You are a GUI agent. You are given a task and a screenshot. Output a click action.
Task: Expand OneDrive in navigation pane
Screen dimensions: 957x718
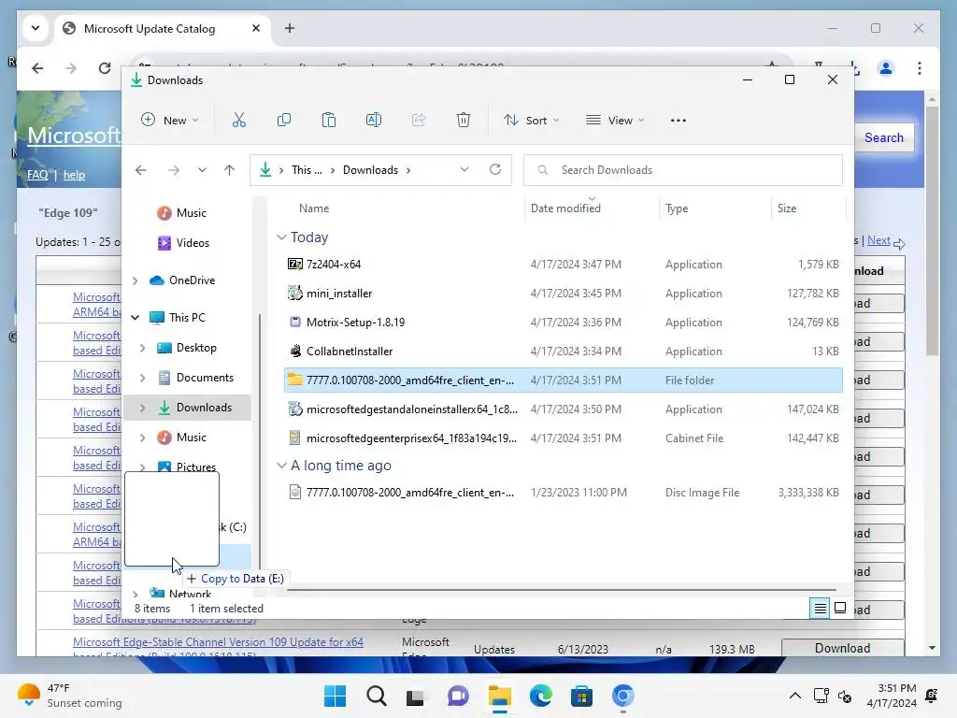click(135, 280)
